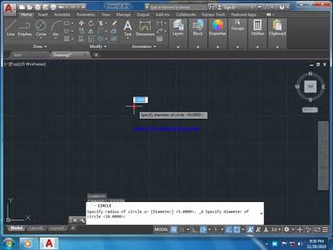Image resolution: width=333 pixels, height=250 pixels.
Task: Click the Rectangle tool in Draw panel
Action: 67,23
